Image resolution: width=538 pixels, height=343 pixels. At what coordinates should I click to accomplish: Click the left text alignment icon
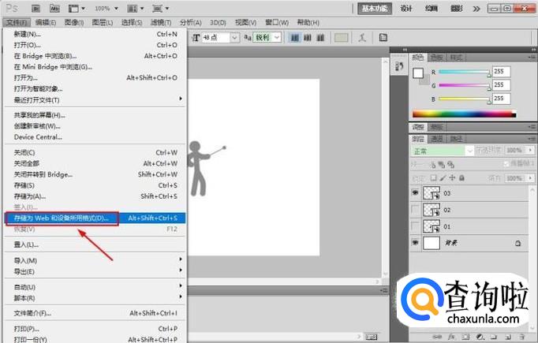294,37
